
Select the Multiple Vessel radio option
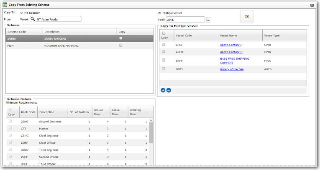tap(159, 13)
